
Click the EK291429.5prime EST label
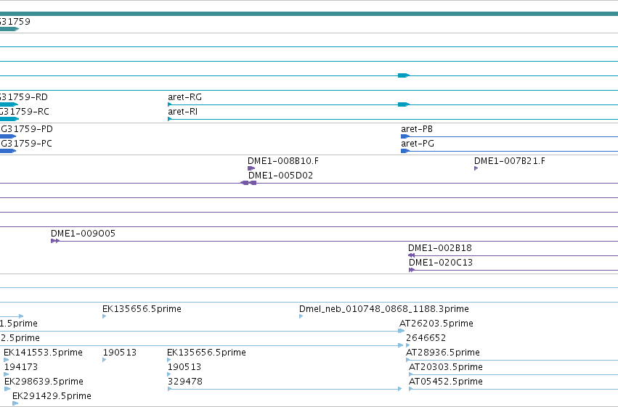pos(52,396)
